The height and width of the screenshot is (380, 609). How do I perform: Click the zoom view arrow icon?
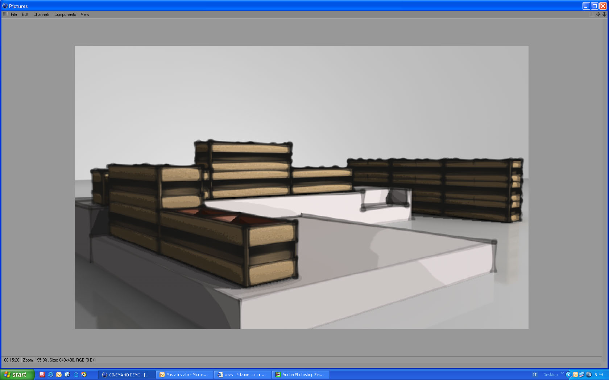pyautogui.click(x=604, y=14)
